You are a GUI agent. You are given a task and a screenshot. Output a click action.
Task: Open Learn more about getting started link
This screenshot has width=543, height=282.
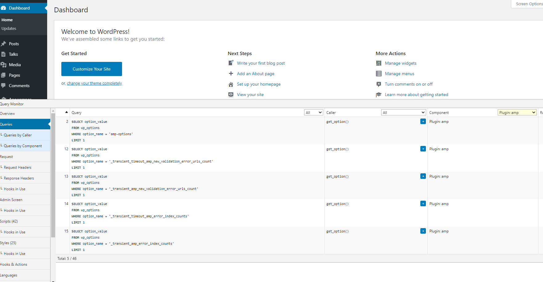(x=416, y=95)
